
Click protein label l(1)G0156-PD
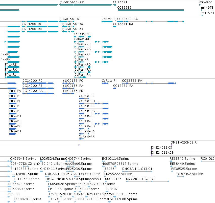[x=73, y=91]
